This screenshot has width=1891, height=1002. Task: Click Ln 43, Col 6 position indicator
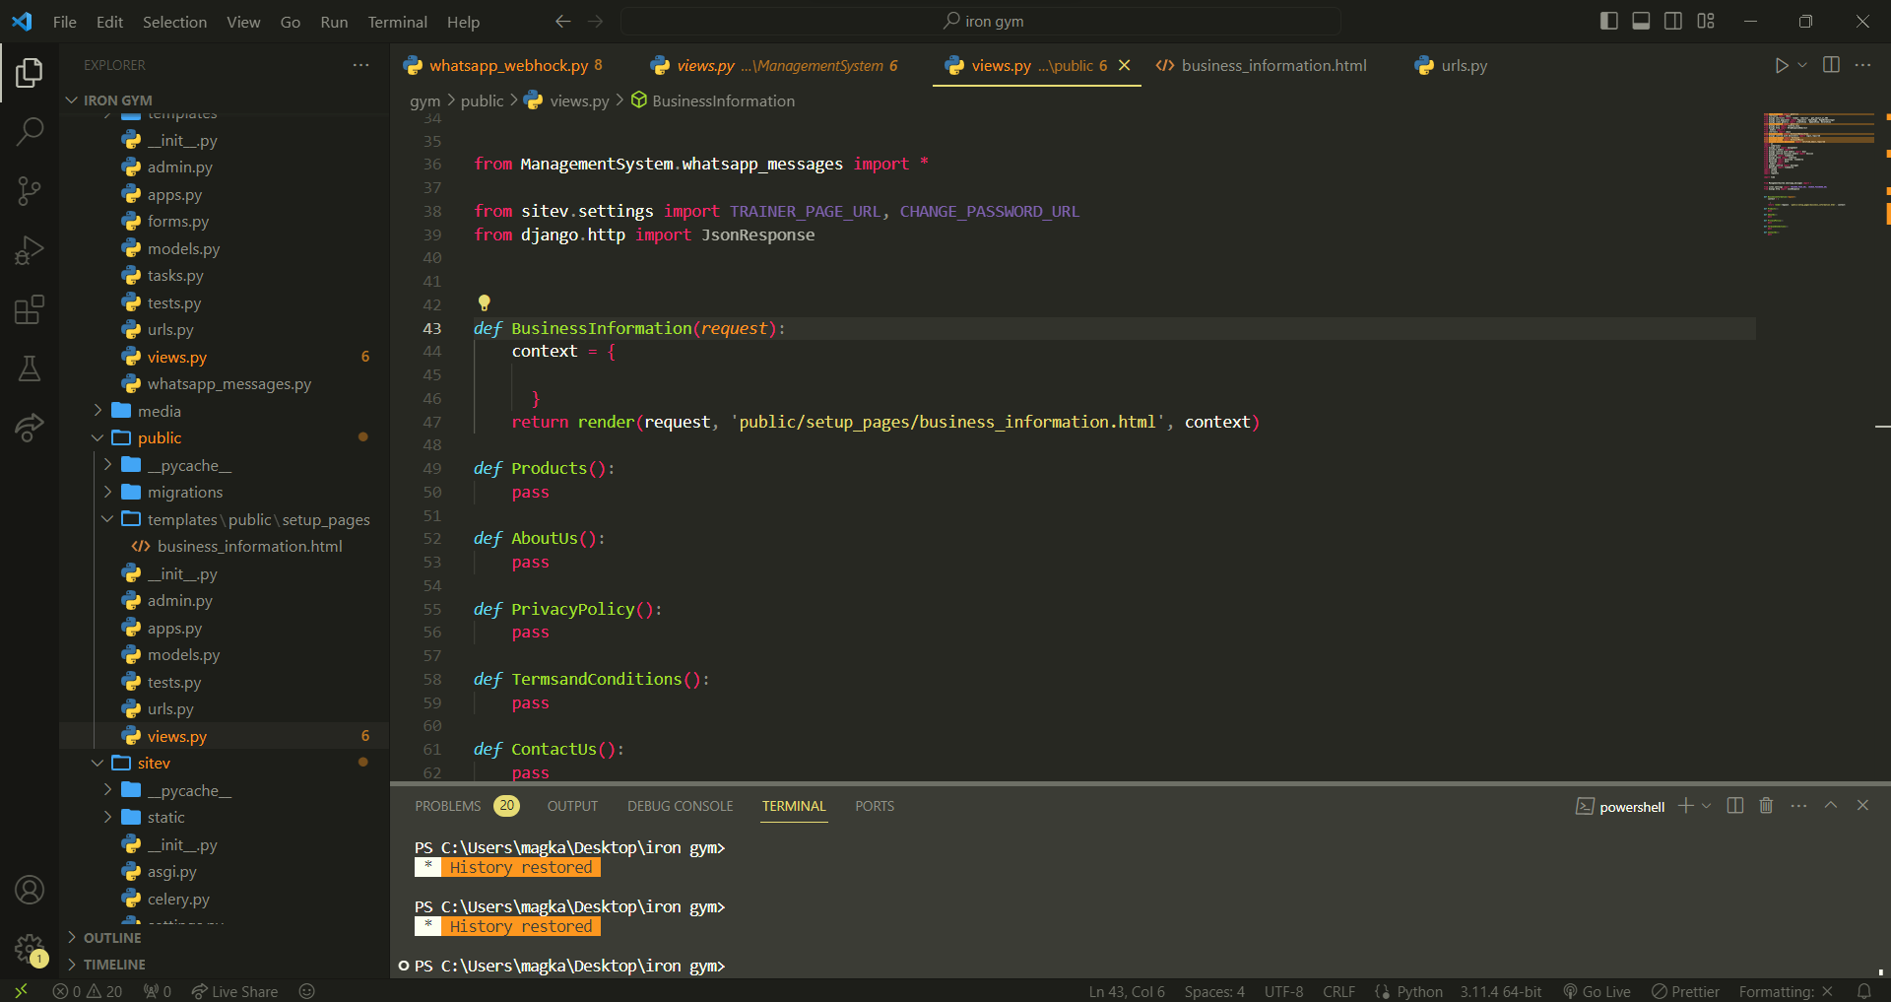(x=1127, y=991)
